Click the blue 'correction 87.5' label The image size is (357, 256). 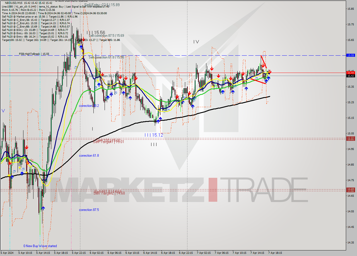(89, 210)
